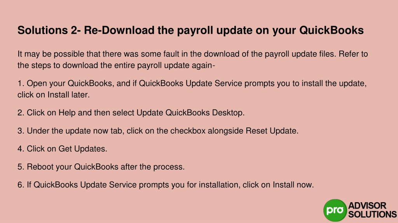Click the Solutions 2 slide heading
This screenshot has height=223, width=398.
[190, 30]
